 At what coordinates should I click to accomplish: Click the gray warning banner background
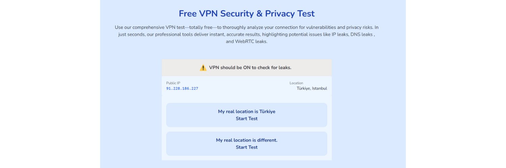click(x=247, y=68)
